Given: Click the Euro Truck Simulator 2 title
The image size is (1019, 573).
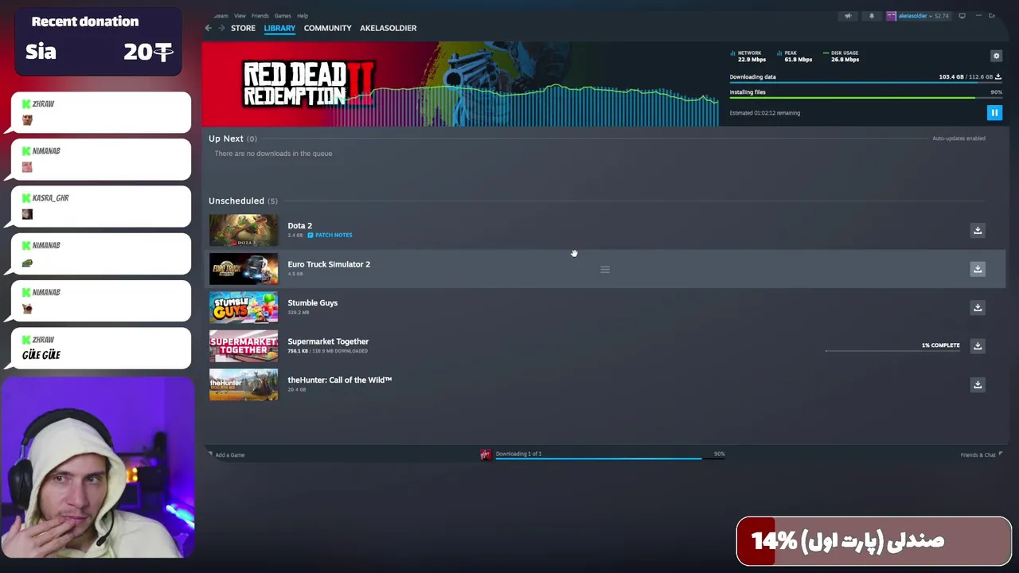Looking at the screenshot, I should click(329, 264).
